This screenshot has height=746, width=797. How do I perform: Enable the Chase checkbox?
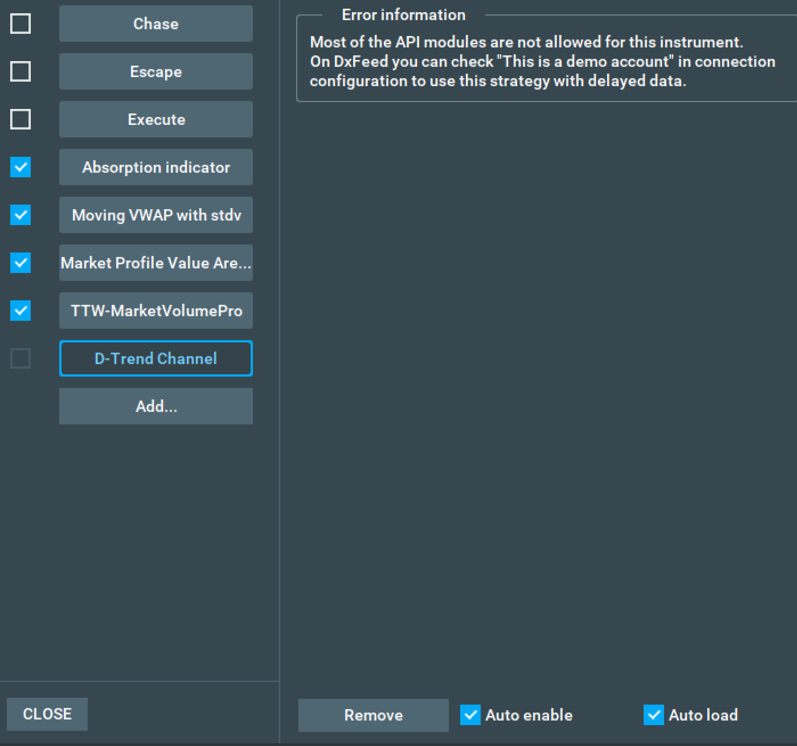tap(21, 24)
